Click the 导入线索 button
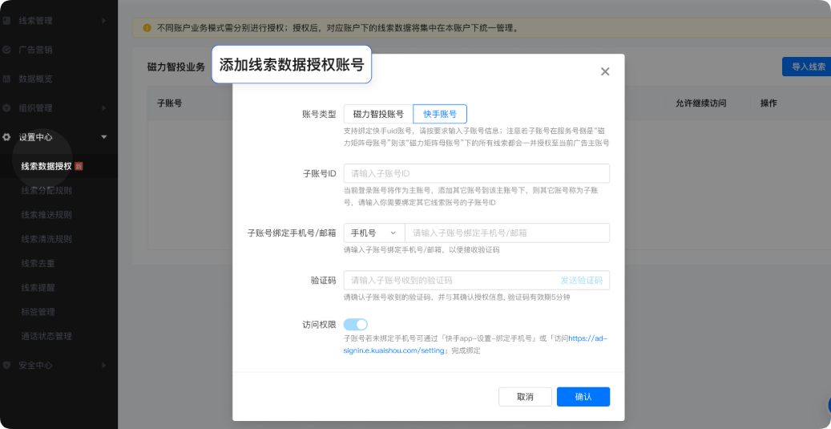This screenshot has width=831, height=429. point(808,67)
